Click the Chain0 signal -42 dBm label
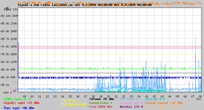204x110 pixels. (x=164, y=103)
